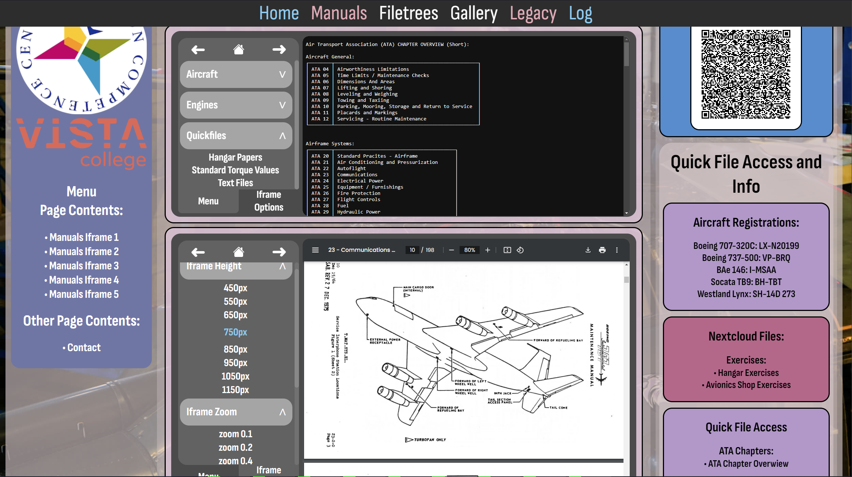Open the Legacy page in the top navigation
Screen dimensions: 852x477
pyautogui.click(x=533, y=14)
